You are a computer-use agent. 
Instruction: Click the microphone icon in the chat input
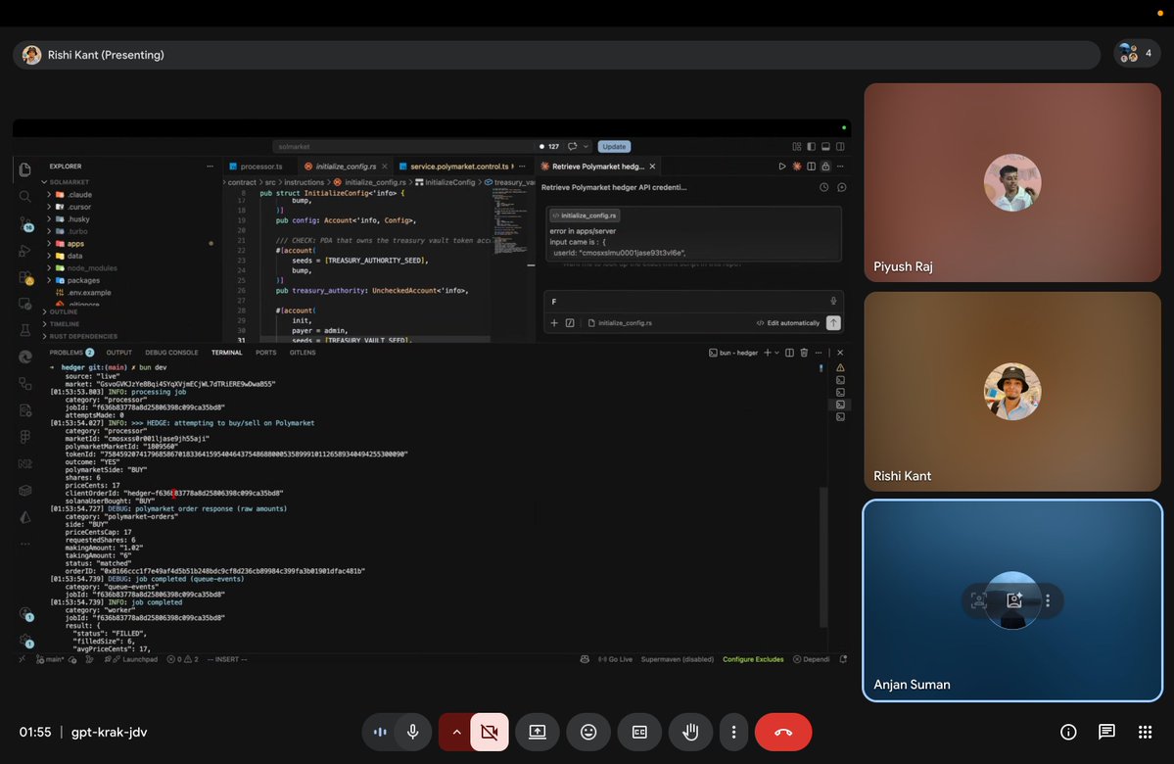(x=833, y=301)
